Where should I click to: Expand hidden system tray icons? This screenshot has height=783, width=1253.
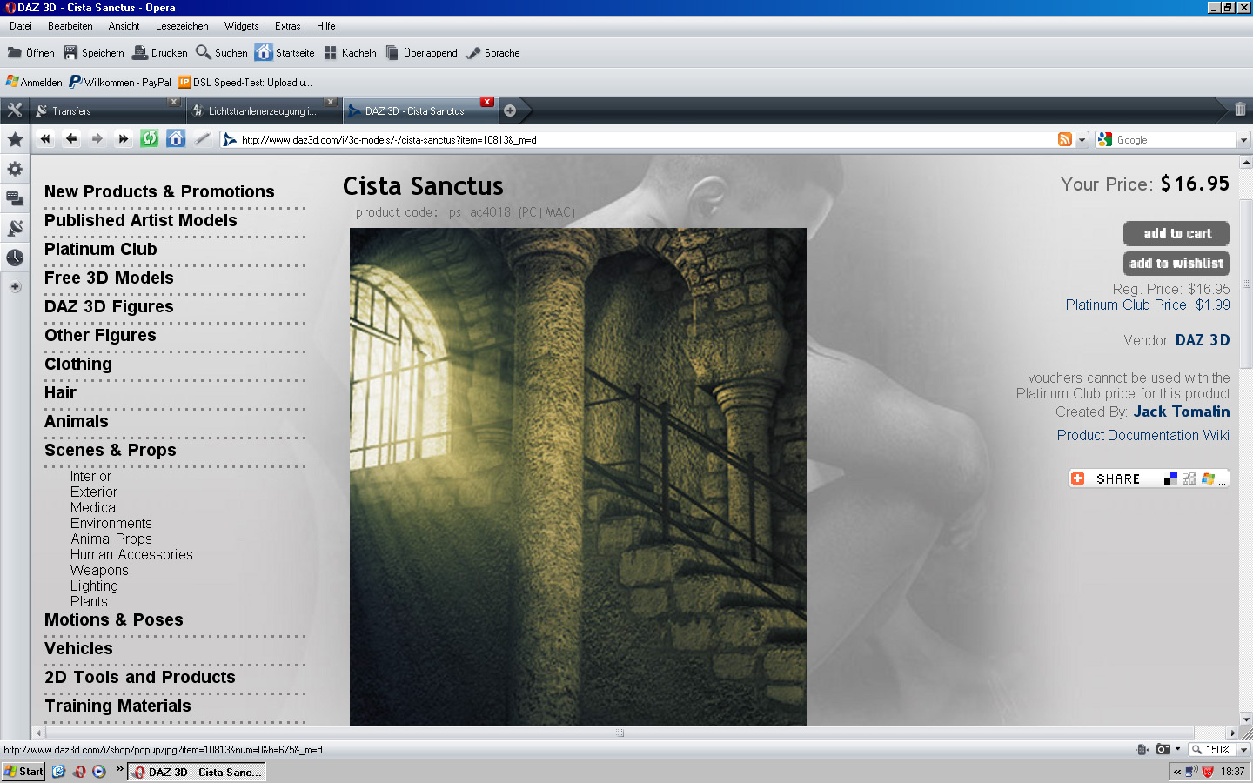tap(1177, 772)
